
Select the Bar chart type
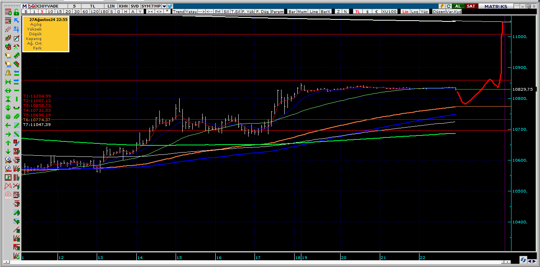[292, 11]
